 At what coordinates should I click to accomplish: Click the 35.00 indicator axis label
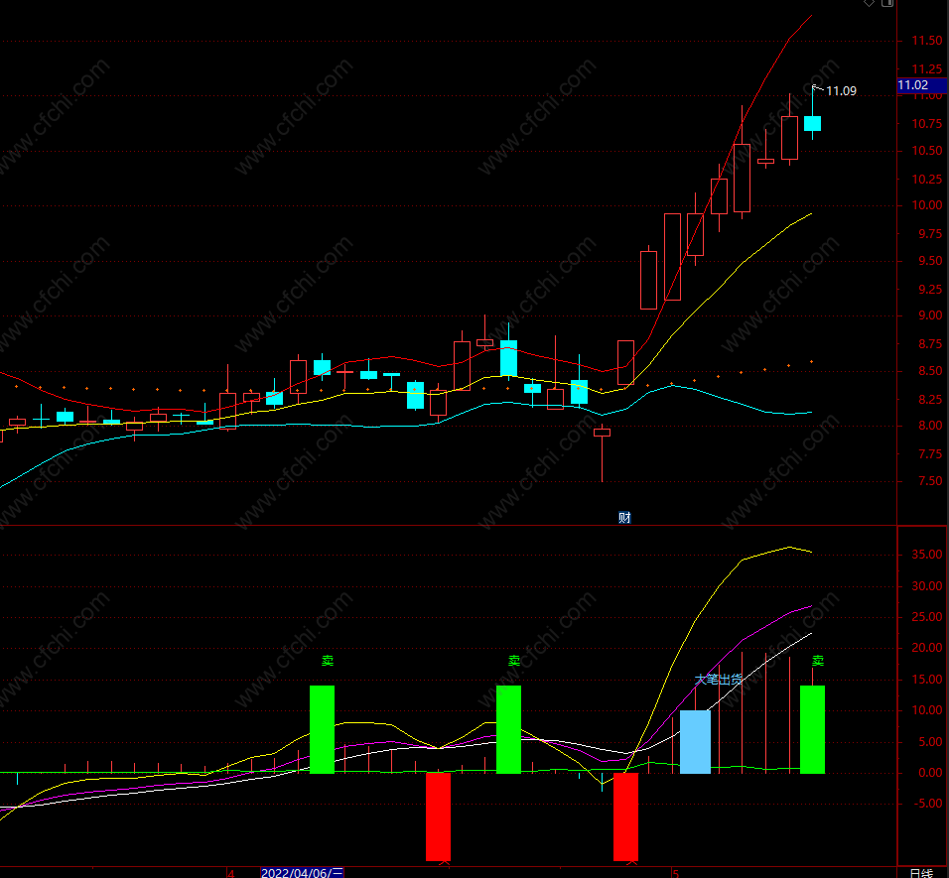click(x=926, y=555)
